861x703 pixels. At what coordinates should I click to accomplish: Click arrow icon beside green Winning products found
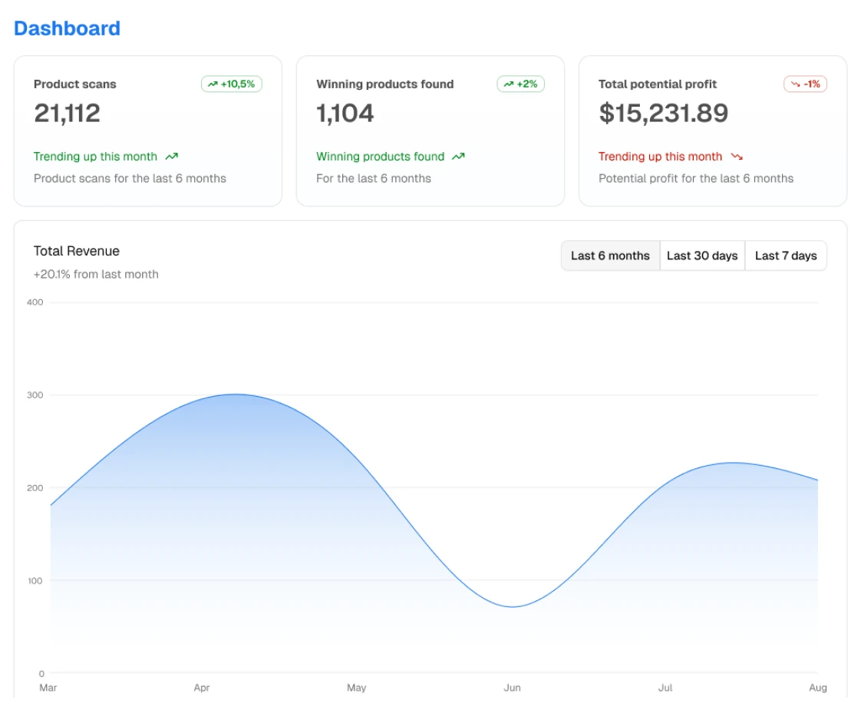pos(458,157)
